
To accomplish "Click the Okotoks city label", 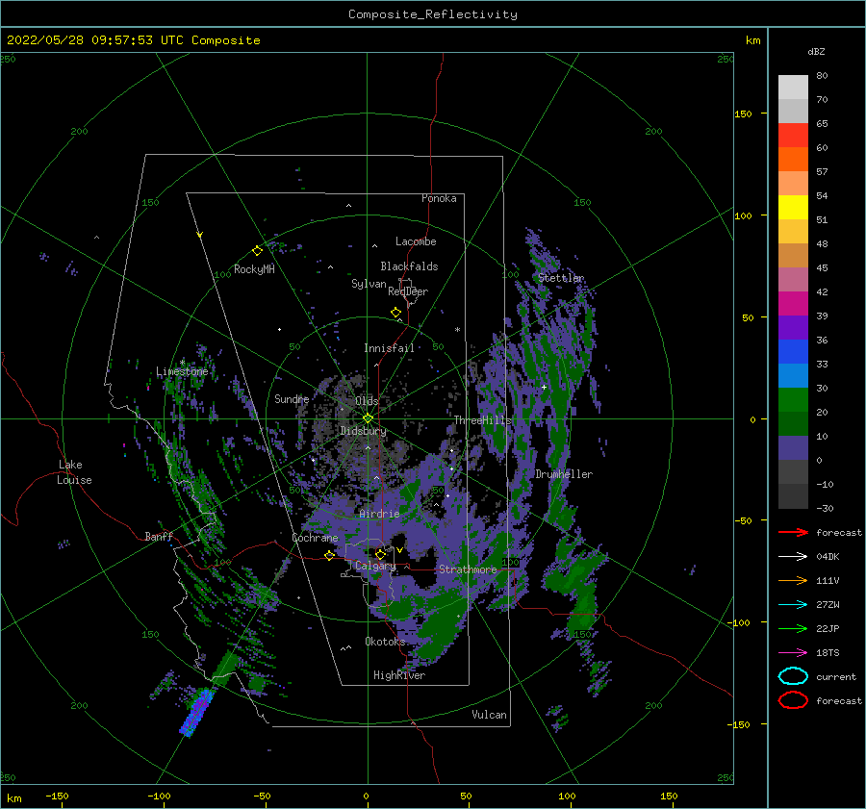I will click(x=385, y=642).
